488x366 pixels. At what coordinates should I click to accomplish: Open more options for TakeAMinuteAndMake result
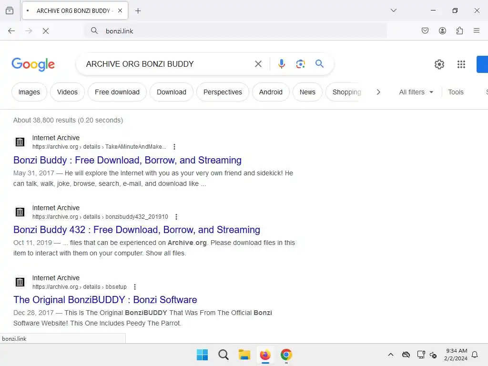(x=174, y=147)
